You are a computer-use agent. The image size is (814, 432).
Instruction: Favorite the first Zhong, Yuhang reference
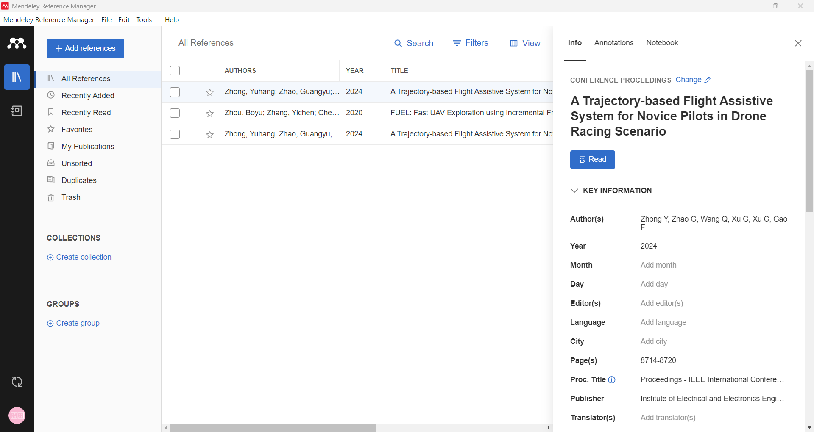point(210,92)
